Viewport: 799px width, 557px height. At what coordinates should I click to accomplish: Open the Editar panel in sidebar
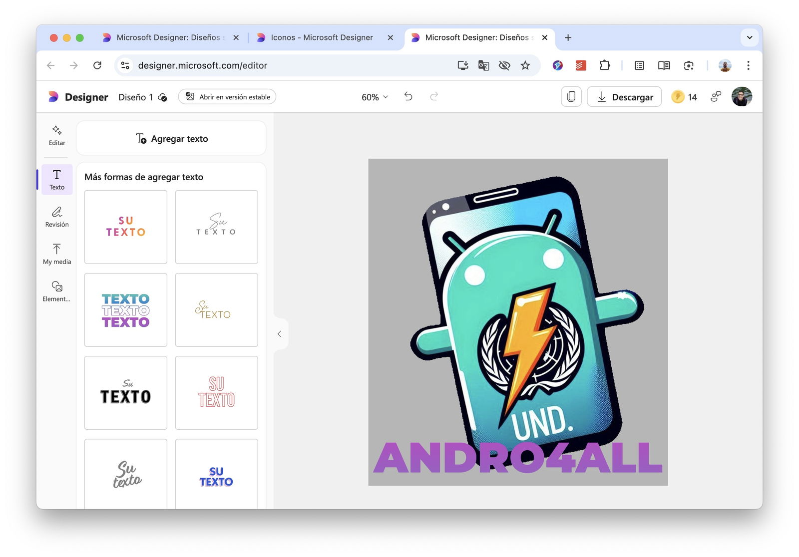click(x=57, y=136)
